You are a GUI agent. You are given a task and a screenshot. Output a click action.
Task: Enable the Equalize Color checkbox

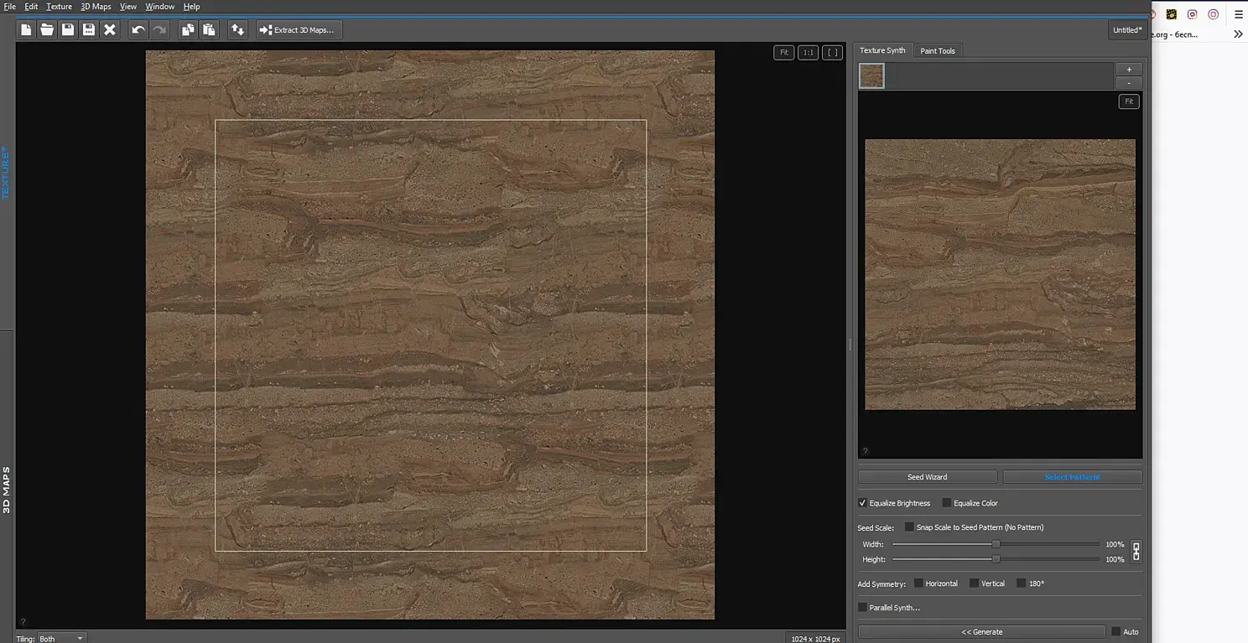(x=947, y=503)
